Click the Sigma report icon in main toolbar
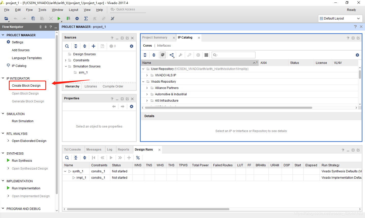 86,19
